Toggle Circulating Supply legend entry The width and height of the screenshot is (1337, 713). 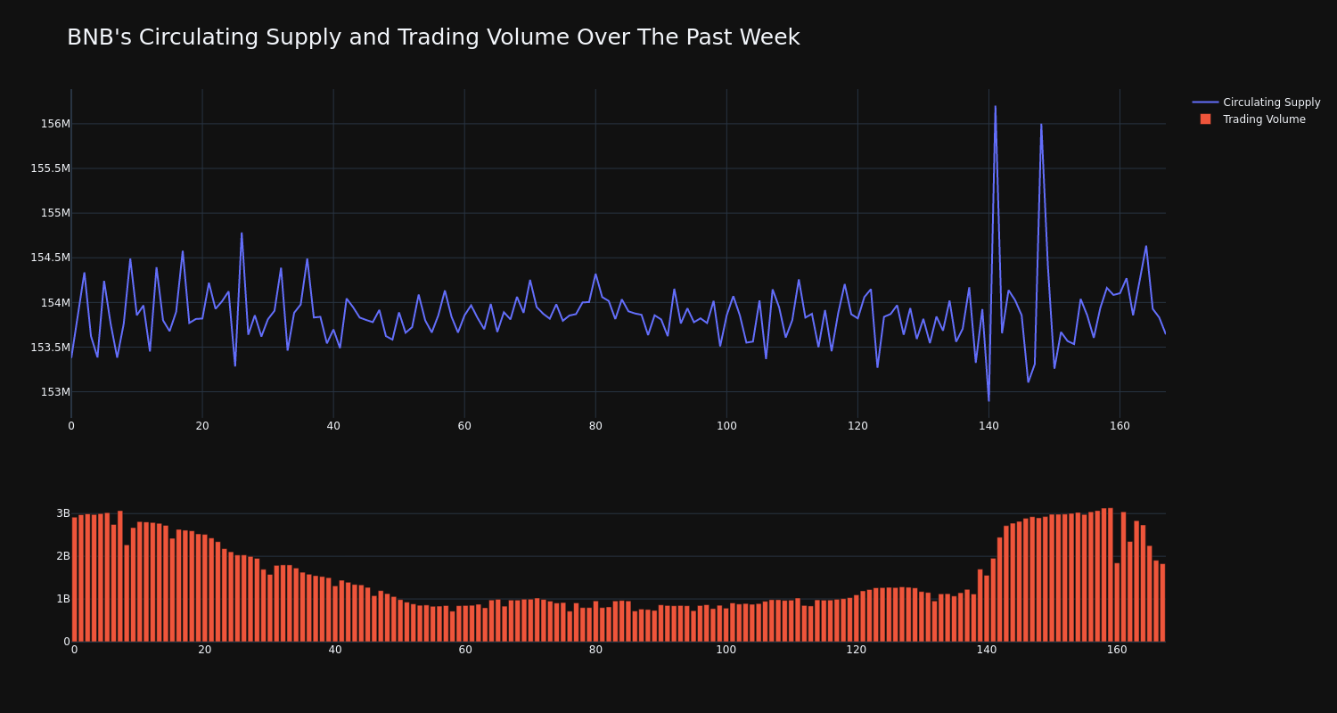pos(1256,102)
